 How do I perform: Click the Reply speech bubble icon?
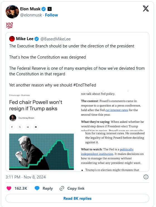pyautogui.click(x=37, y=188)
